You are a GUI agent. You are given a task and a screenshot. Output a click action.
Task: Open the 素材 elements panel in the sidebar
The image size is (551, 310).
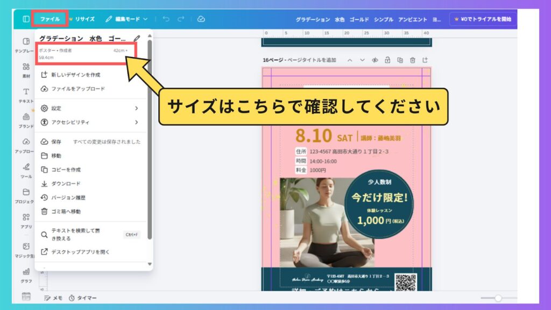click(26, 70)
